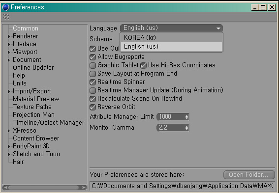Click Attribute Manager Limit value field
The image size is (279, 193).
tap(170, 117)
